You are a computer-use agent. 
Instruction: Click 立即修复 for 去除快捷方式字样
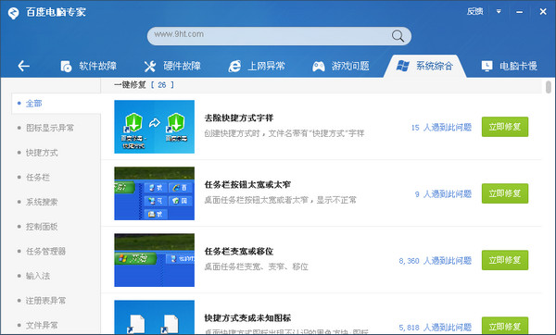pyautogui.click(x=505, y=127)
